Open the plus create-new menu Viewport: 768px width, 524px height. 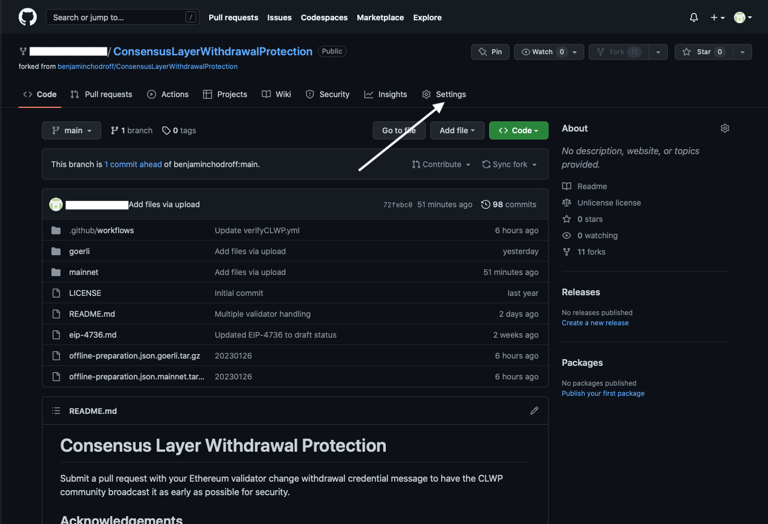(x=718, y=18)
